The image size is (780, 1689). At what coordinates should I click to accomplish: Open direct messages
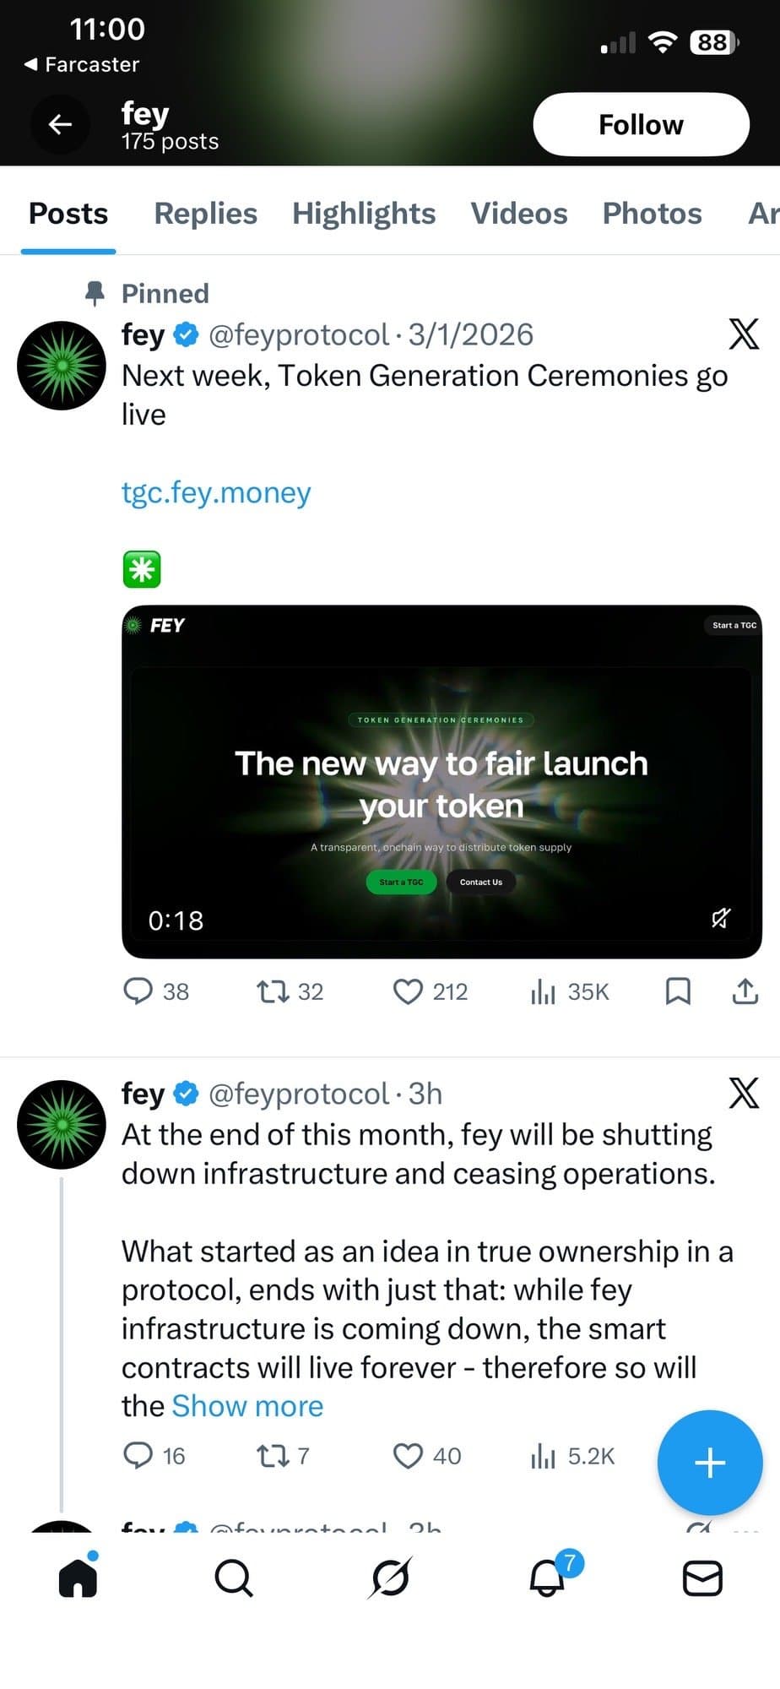point(701,1578)
